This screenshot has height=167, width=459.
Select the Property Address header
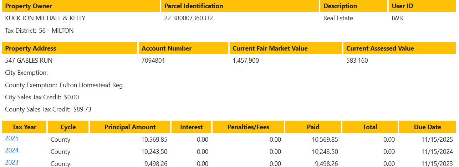coord(31,48)
